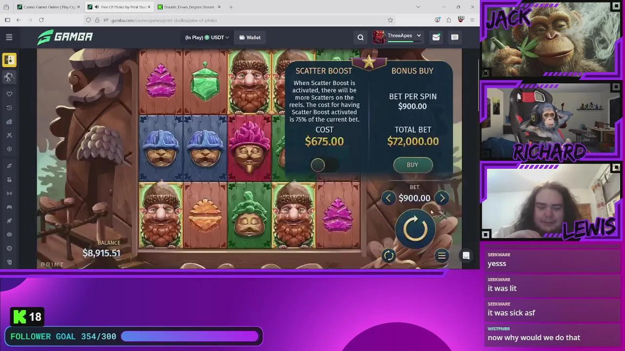The height and width of the screenshot is (351, 625).
Task: Open the Gamba hamburger sidebar menu
Action: [x=9, y=37]
